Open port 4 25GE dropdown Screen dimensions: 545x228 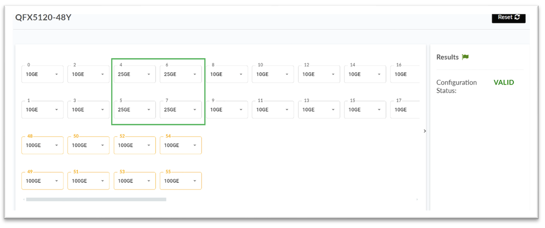[x=134, y=74]
